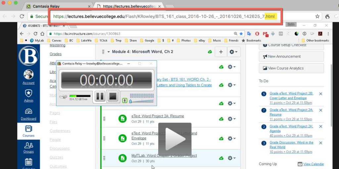The height and width of the screenshot is (169, 339).
Task: Open the MyLab bookmark
Action: 36,40
